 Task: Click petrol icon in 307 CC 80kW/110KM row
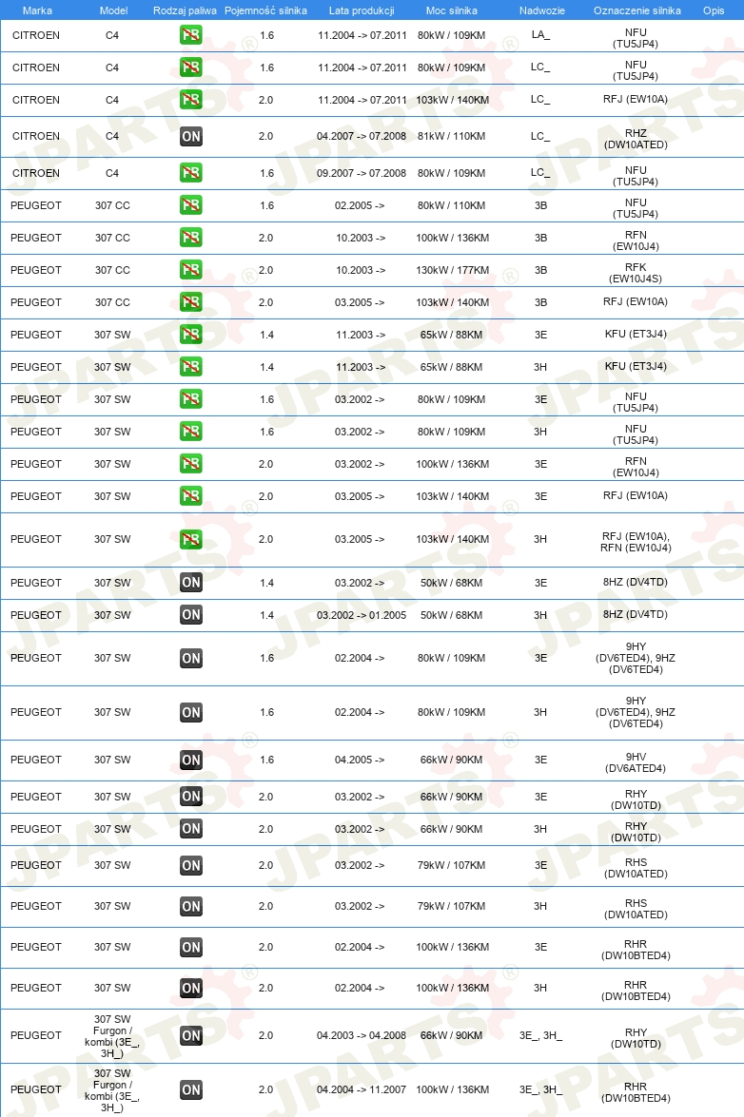point(191,205)
